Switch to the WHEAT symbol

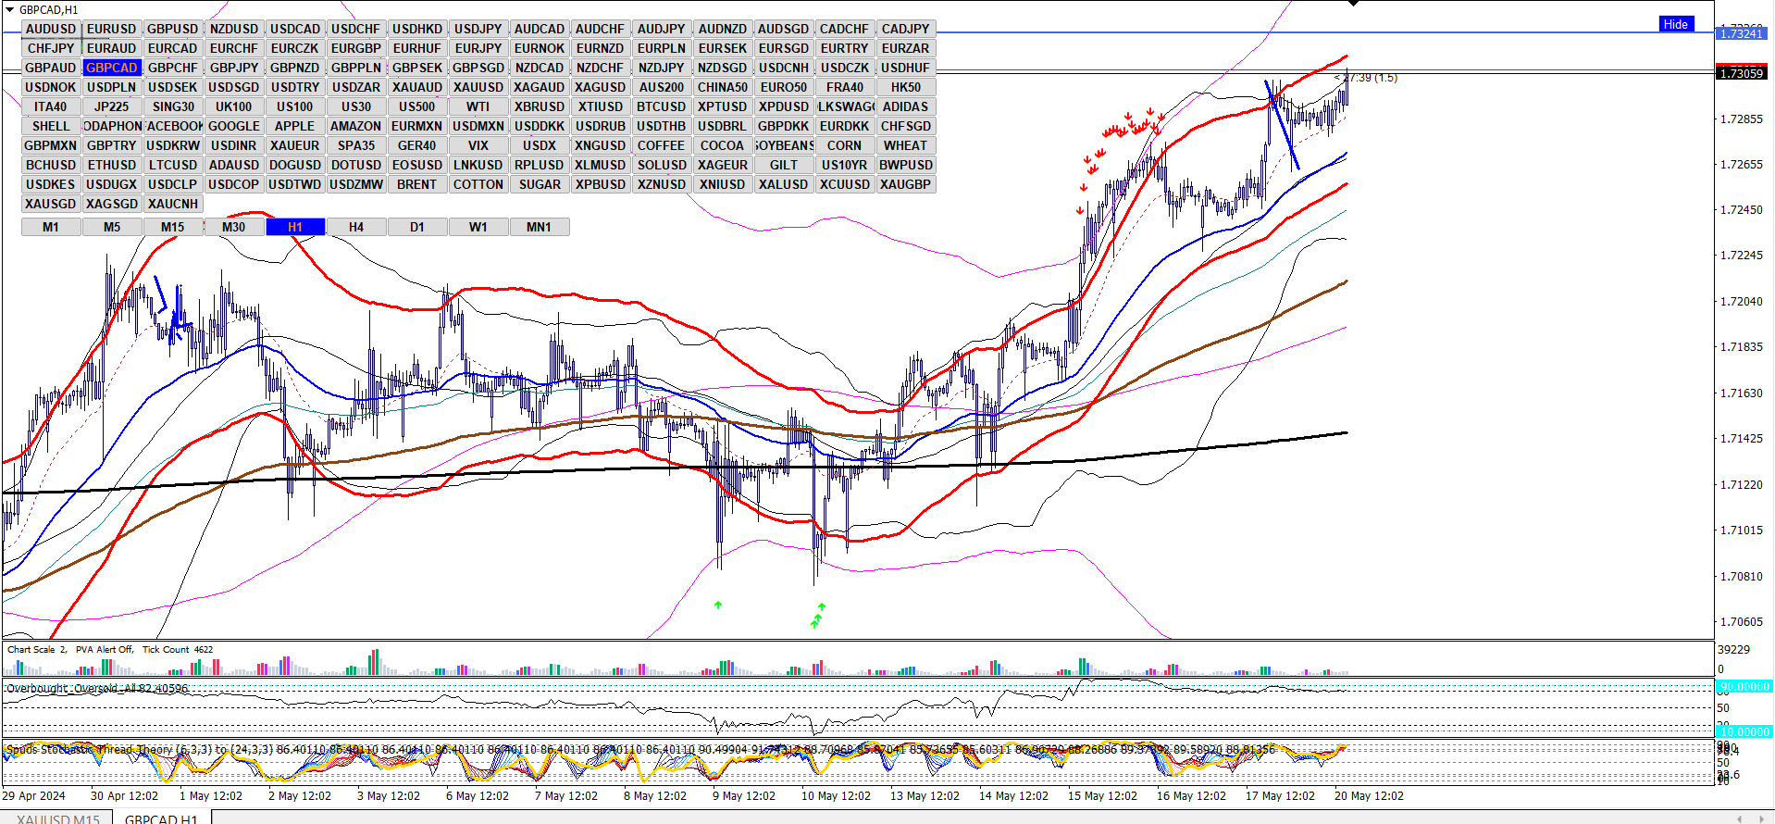click(x=906, y=145)
